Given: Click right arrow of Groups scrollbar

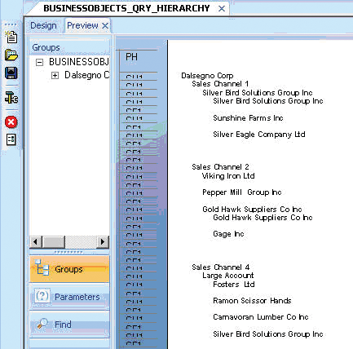Looking at the screenshot, I should (103, 241).
